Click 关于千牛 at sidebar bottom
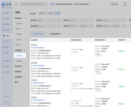Image resolution: width=131 pixels, height=107 pixels. (x=6, y=97)
